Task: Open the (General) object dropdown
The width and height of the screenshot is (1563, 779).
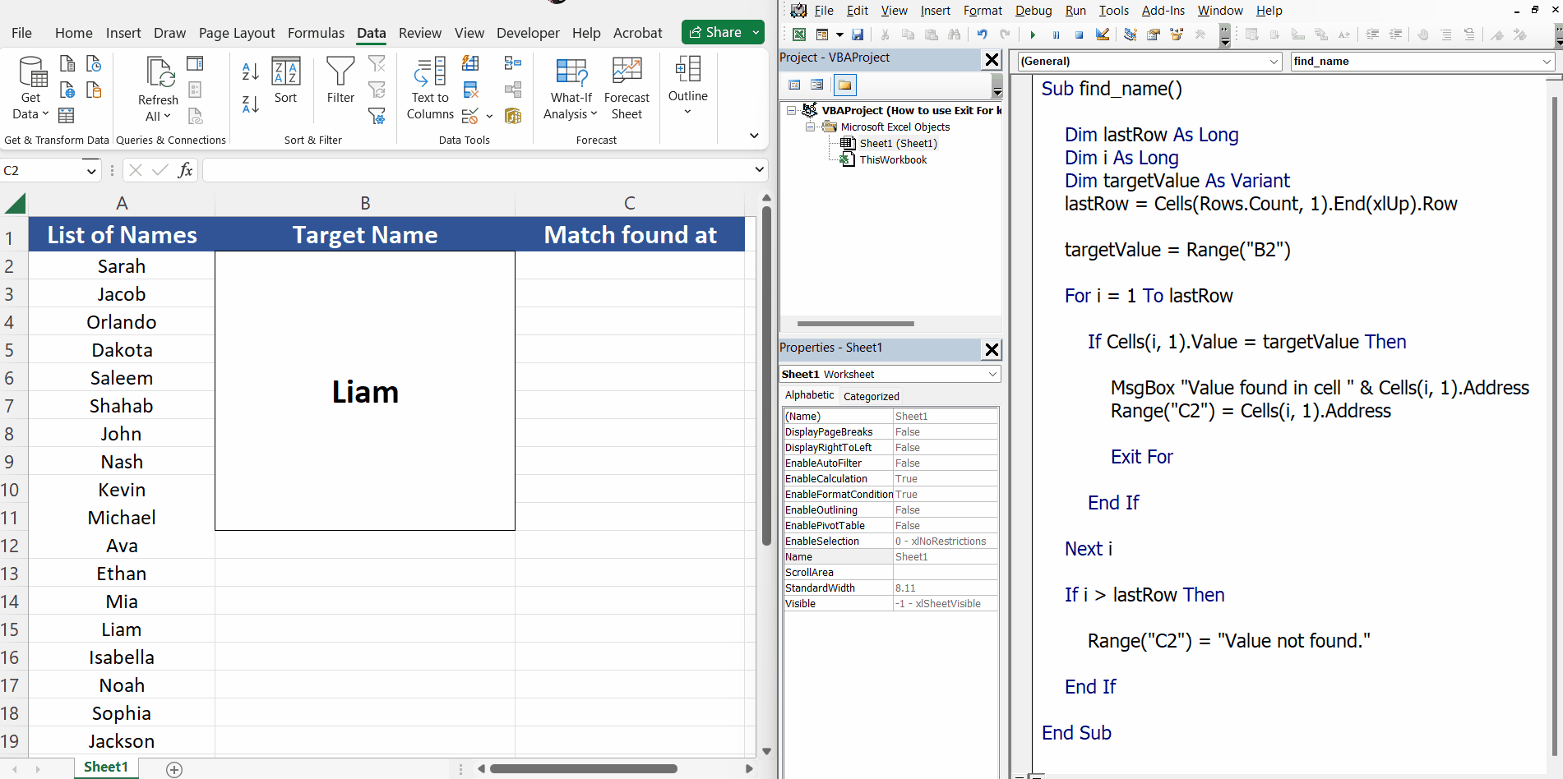Action: [1274, 61]
